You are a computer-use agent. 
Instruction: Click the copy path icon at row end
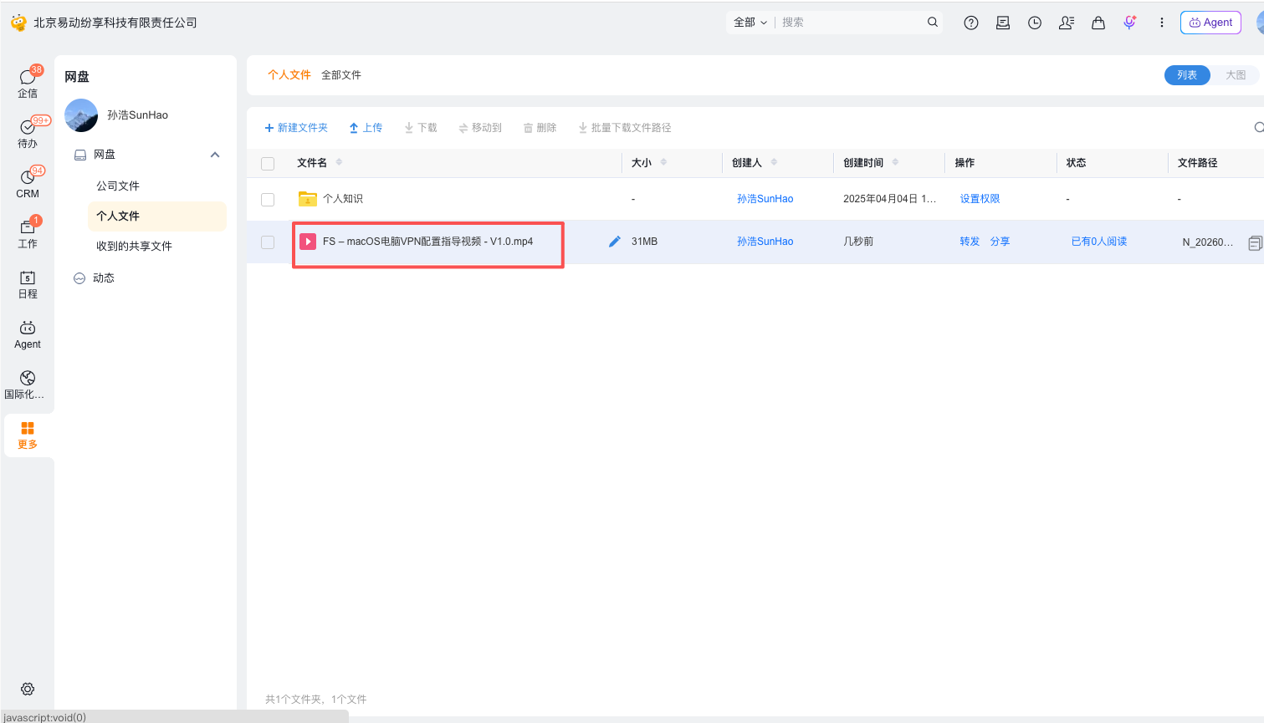pyautogui.click(x=1255, y=243)
